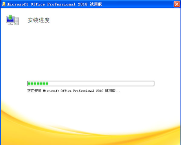Close the Office 2010 installer window

177,4
